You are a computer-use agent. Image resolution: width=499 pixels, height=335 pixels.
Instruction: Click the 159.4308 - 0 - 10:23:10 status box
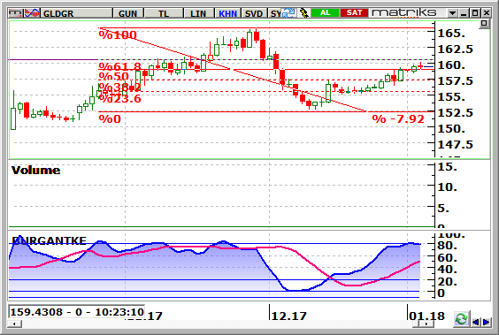coord(77,312)
